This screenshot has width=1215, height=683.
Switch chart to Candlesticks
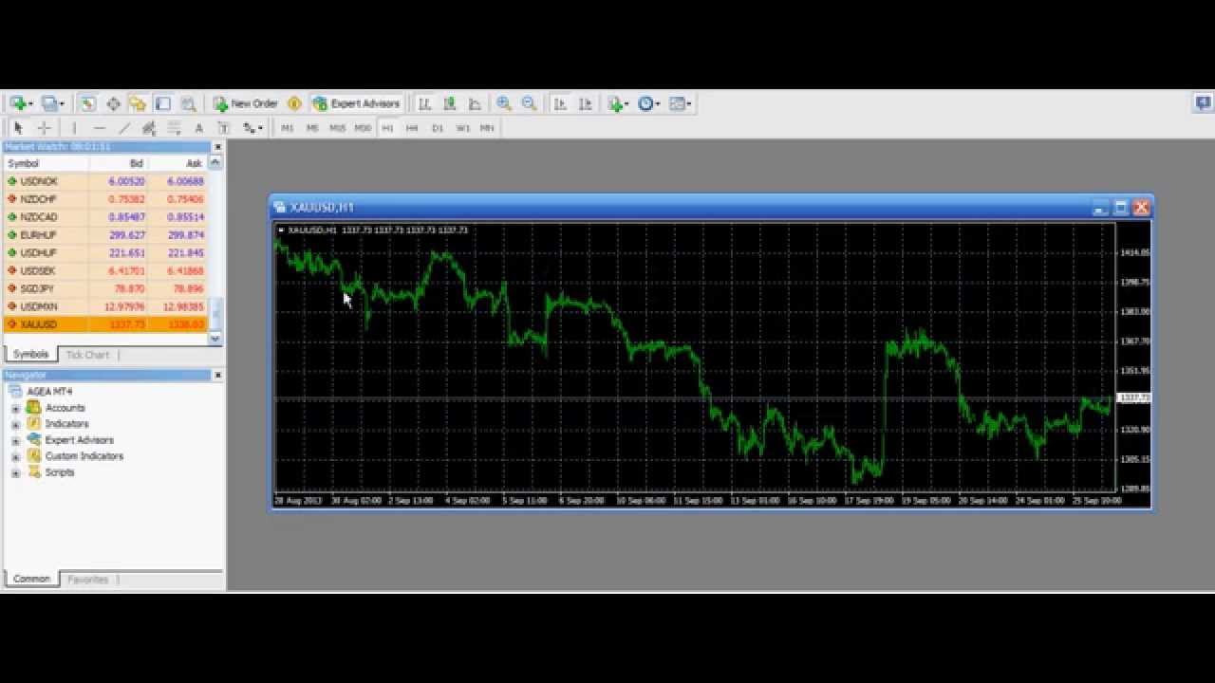[449, 103]
